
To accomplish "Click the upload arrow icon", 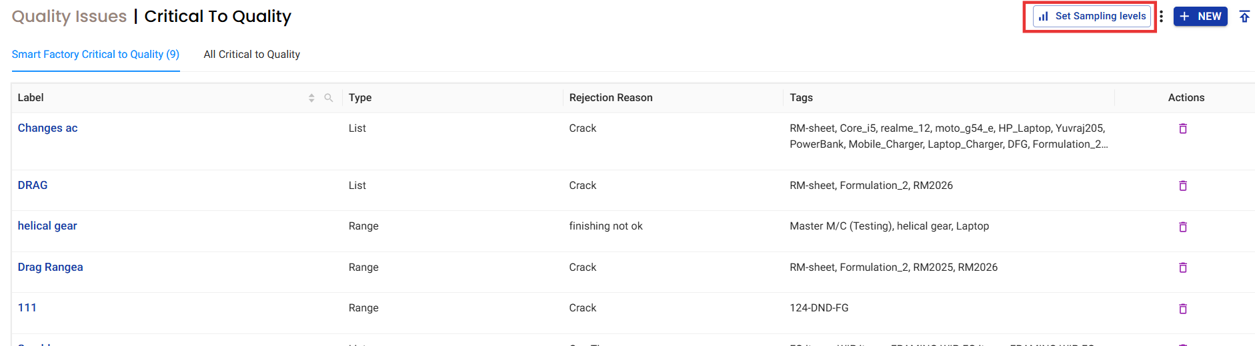I will point(1244,17).
